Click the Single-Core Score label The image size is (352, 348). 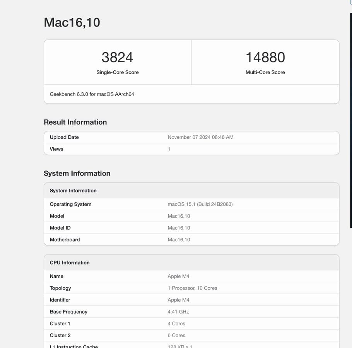point(117,72)
